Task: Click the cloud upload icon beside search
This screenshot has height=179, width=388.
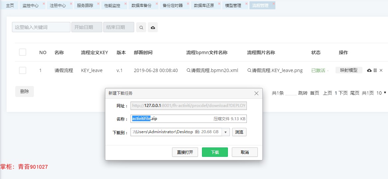Action: (153, 27)
